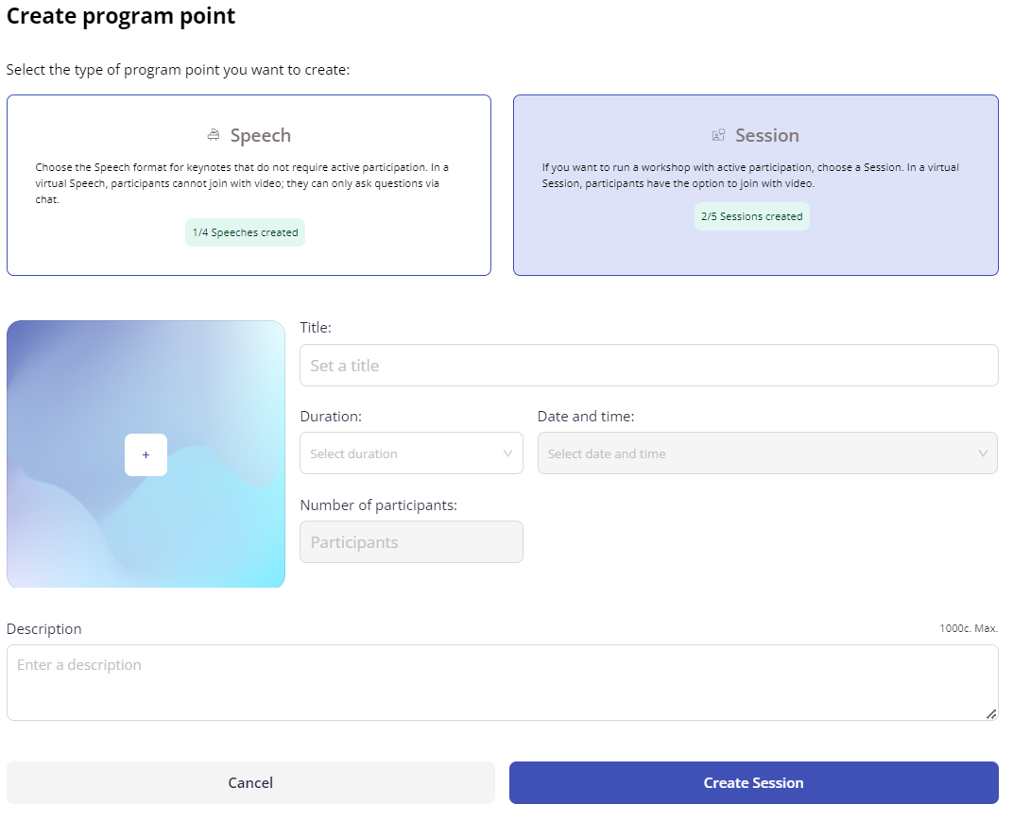Click the 2/5 Sessions created badge
Image resolution: width=1013 pixels, height=821 pixels.
[752, 216]
